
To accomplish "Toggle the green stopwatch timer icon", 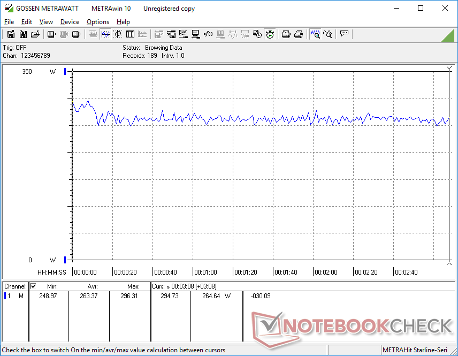I will point(270,34).
